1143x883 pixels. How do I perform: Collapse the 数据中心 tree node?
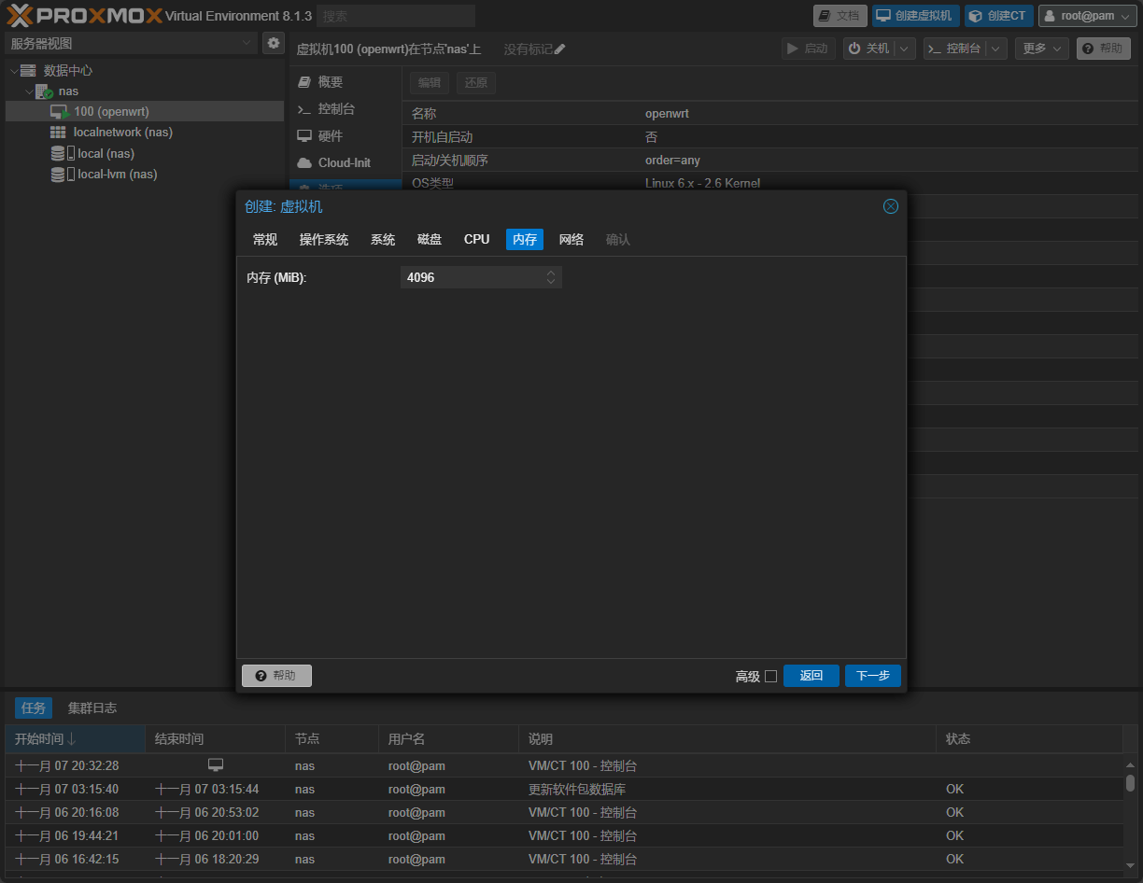point(14,71)
